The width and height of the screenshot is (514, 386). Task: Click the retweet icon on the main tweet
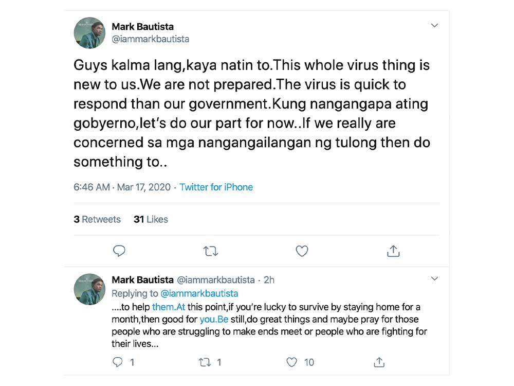pyautogui.click(x=210, y=251)
